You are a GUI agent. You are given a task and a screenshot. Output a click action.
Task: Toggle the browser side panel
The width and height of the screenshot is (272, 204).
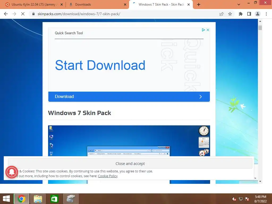click(249, 14)
